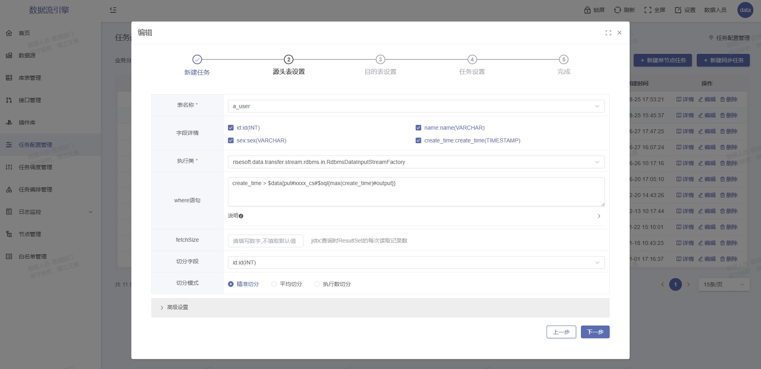Viewport: 761px width, 369px height.
Task: Open the 切分字段 dropdown
Action: [x=416, y=262]
